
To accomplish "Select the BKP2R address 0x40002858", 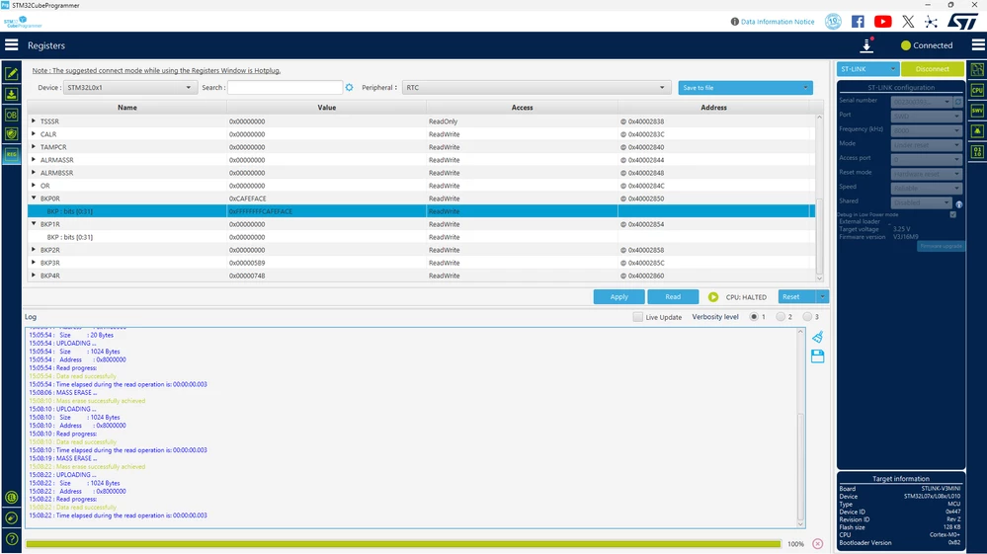I will (x=646, y=250).
